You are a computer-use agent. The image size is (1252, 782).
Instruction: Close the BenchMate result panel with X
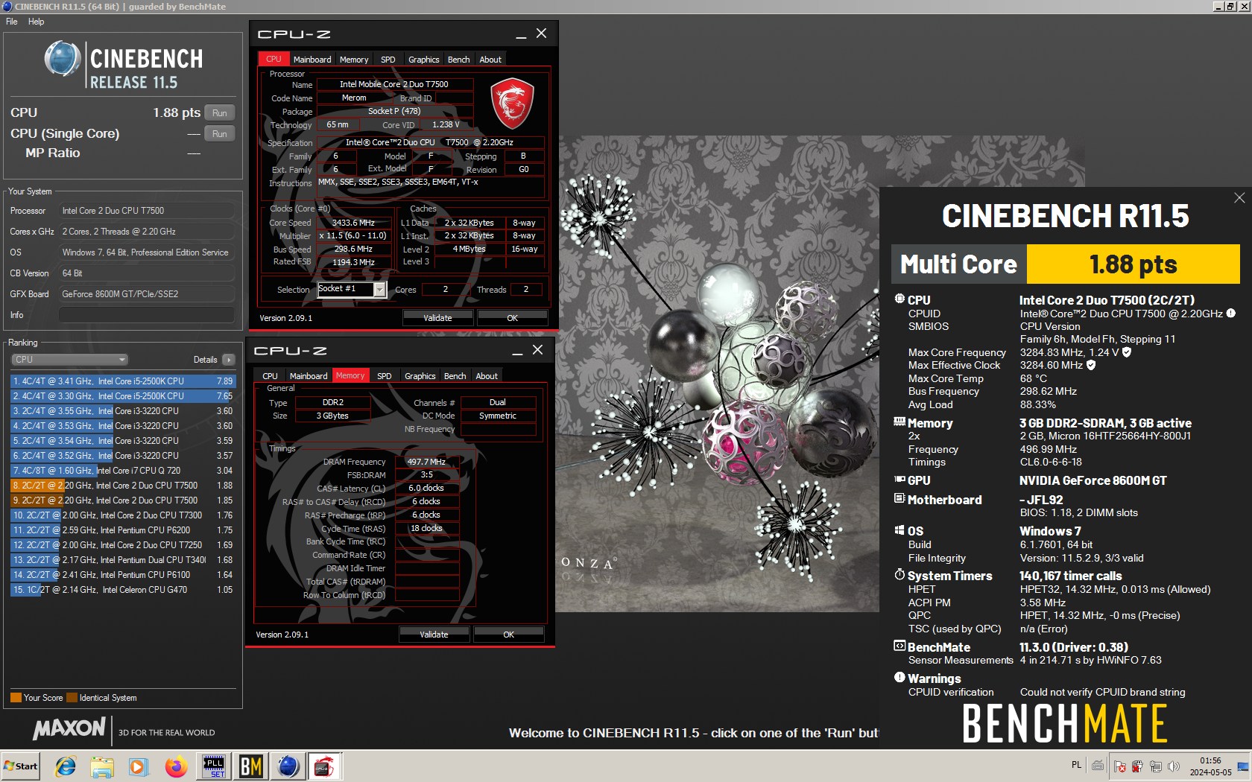[x=1239, y=197]
